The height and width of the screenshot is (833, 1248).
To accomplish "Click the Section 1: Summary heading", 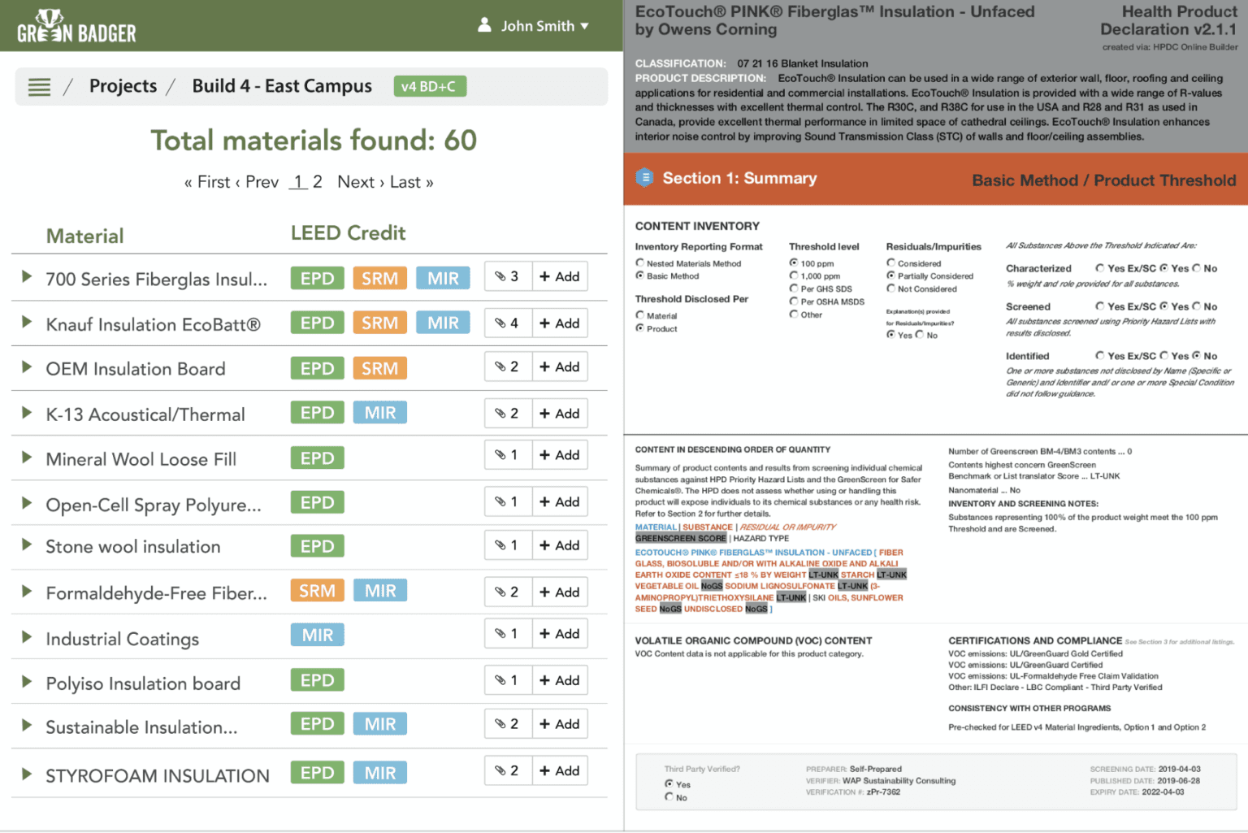I will coord(739,178).
